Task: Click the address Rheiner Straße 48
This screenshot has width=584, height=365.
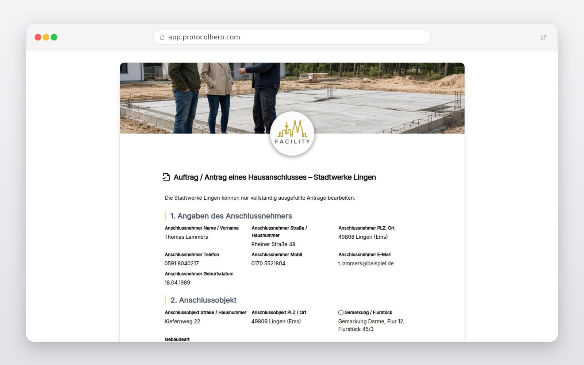Action: pyautogui.click(x=273, y=244)
